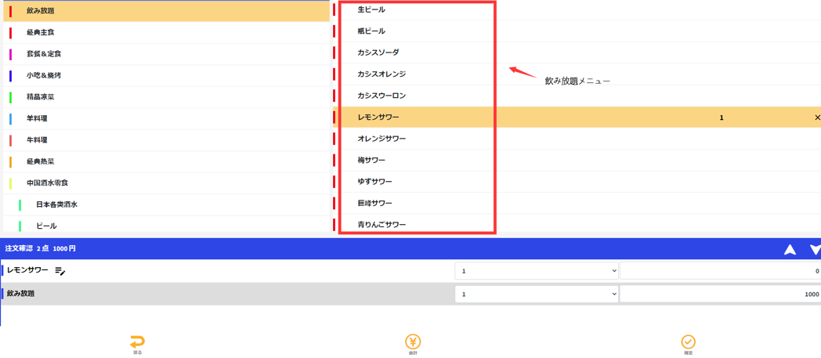Click the down arrow in order bar
The image size is (821, 358).
coord(815,250)
